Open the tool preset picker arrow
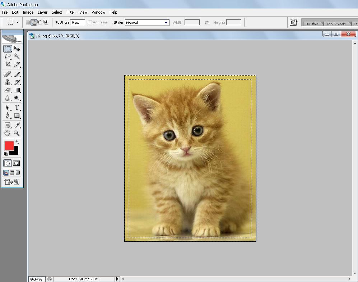Screen dimensions: 358x282 point(18,22)
